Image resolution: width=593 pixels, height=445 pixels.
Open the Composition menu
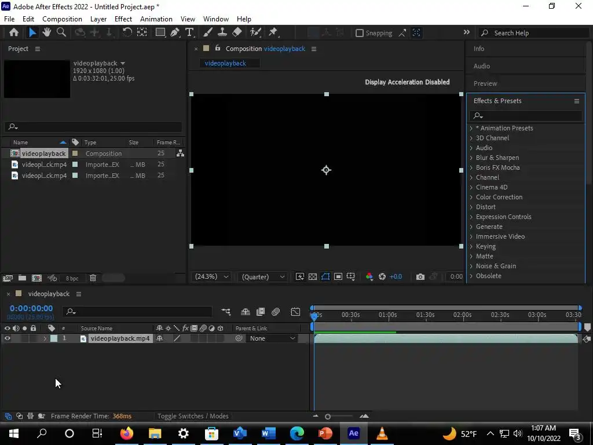tap(62, 19)
